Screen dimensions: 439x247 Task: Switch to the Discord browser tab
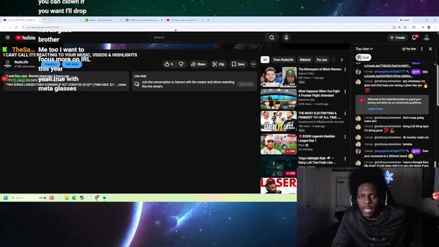[143, 20]
